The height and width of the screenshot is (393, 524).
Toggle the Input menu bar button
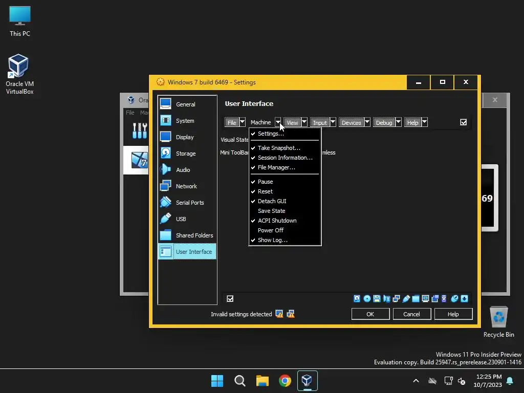pos(320,122)
